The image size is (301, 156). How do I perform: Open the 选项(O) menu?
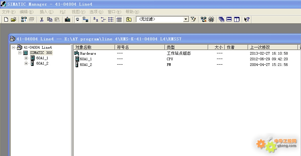[96, 12]
